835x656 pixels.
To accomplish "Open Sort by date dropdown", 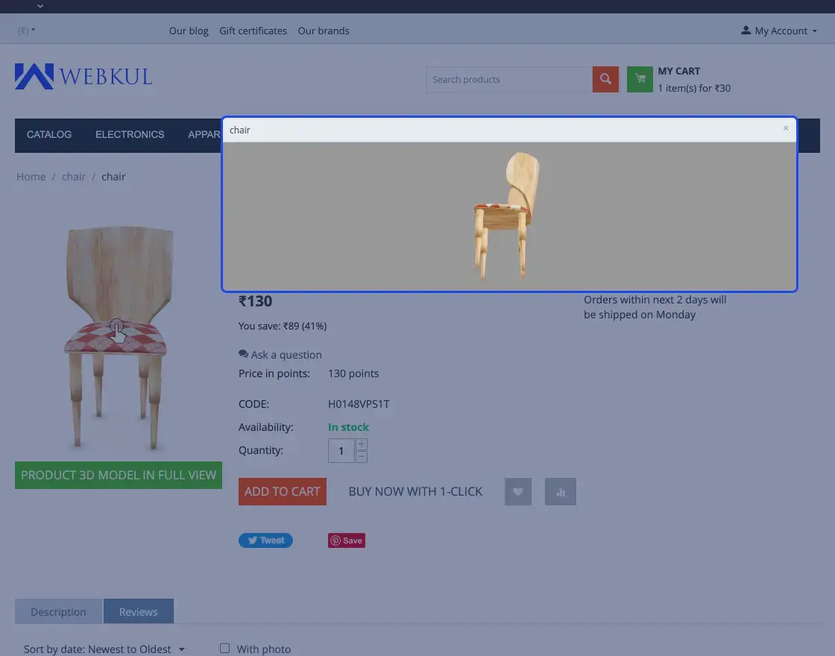I will (x=104, y=649).
